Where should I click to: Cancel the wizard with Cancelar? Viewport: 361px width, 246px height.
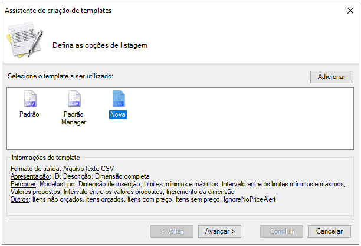(x=329, y=231)
